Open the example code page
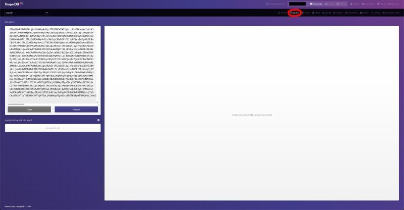 click(391, 13)
